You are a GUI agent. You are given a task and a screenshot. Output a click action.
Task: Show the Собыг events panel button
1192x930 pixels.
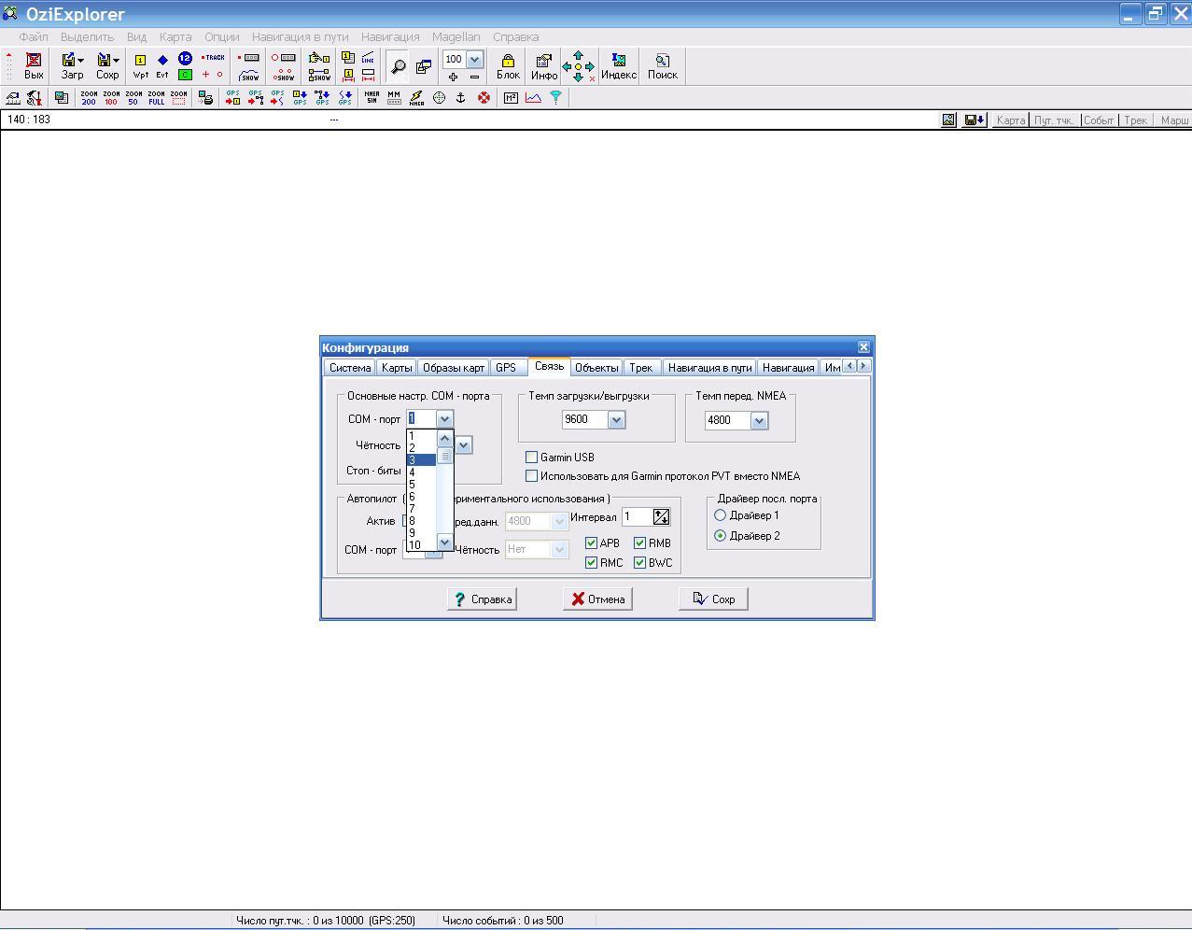tap(1099, 120)
